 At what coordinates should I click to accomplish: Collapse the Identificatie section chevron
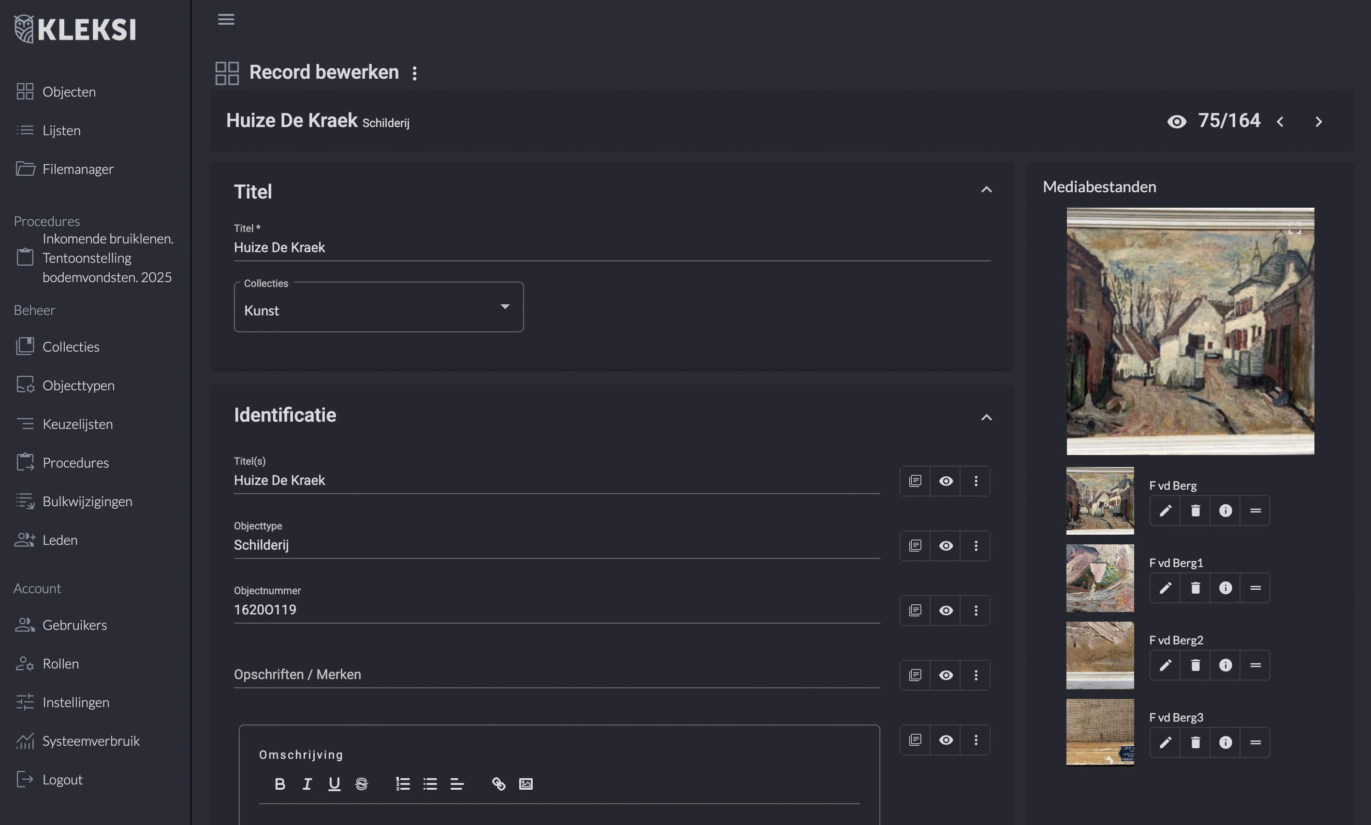click(x=986, y=417)
